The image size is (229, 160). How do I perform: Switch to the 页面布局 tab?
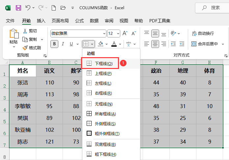click(x=60, y=21)
